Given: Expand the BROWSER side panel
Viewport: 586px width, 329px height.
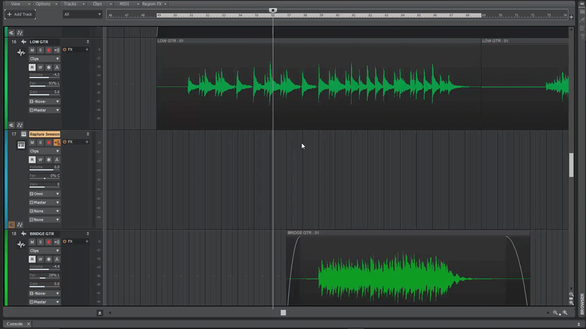Looking at the screenshot, I should point(582,304).
